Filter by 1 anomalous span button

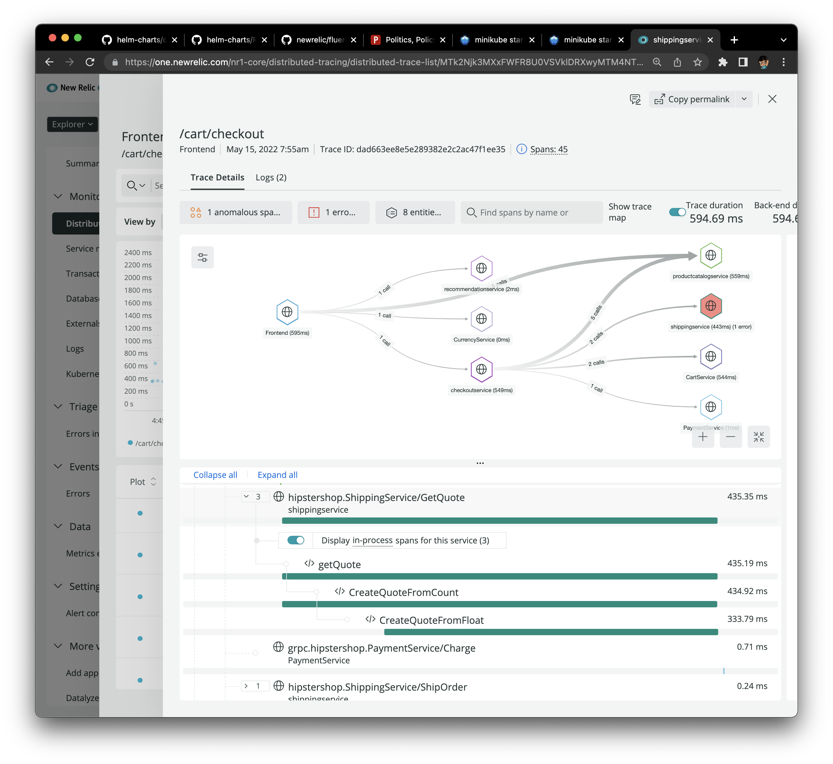(236, 212)
